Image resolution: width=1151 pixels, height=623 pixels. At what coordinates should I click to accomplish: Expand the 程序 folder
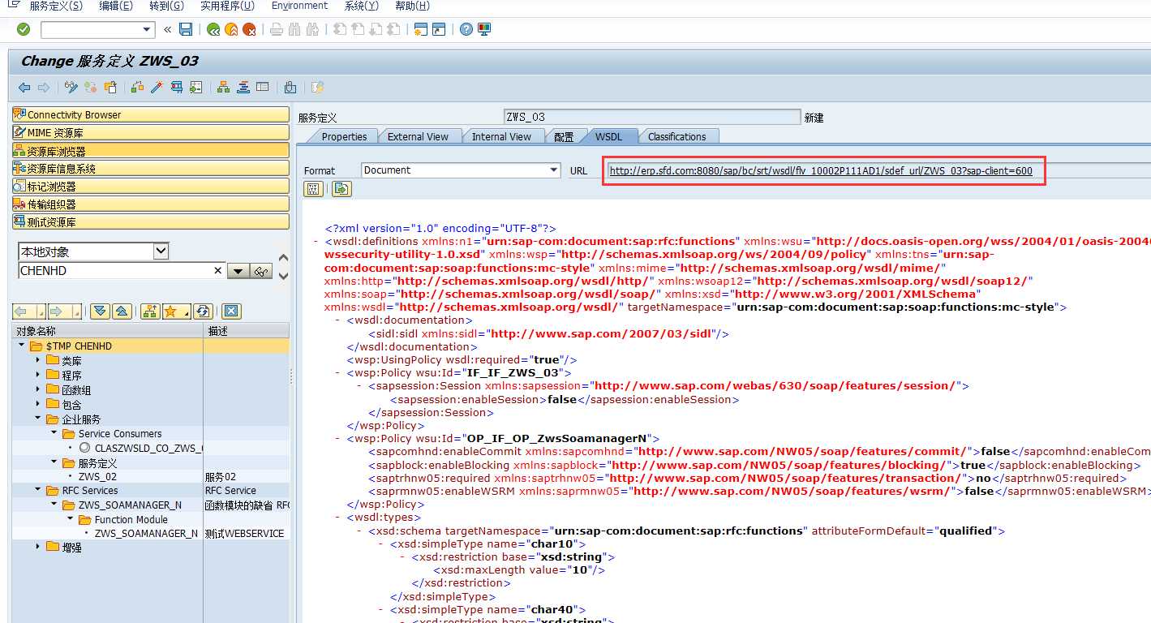point(37,375)
